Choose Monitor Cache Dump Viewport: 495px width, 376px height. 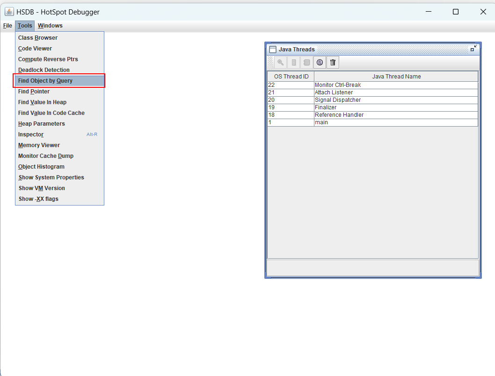(45, 156)
